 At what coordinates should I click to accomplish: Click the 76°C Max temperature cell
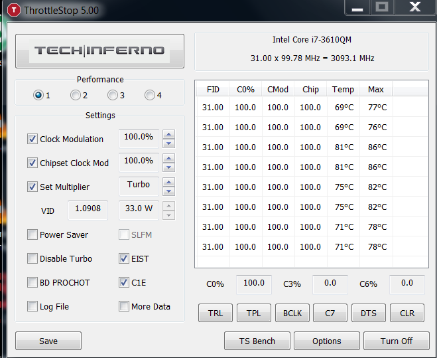click(377, 128)
